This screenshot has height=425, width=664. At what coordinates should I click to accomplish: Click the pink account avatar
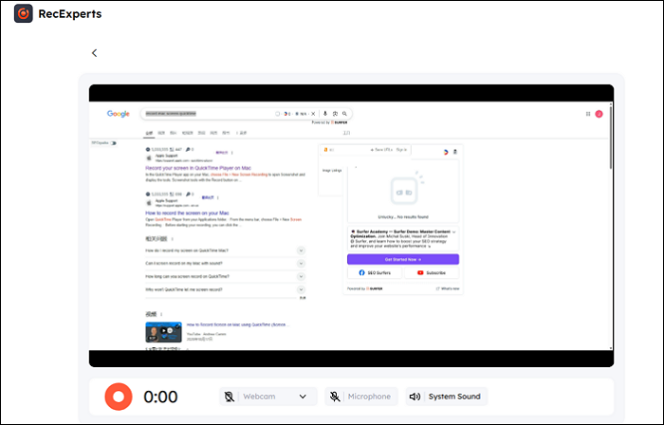click(x=599, y=114)
